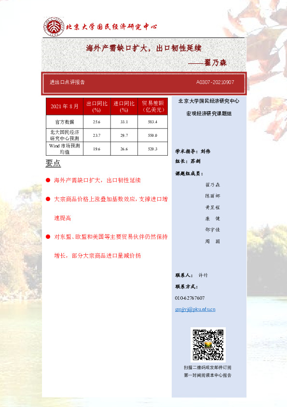Click the Wind市场预测均值 row label
Image resolution: width=287 pixels, height=407 pixels.
[x=65, y=149]
